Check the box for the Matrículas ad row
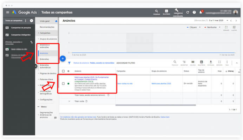The image size is (243, 140). click(63, 84)
